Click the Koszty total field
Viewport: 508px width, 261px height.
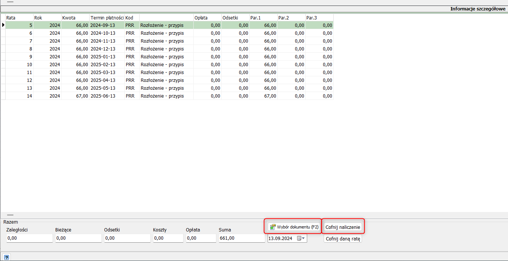pos(168,238)
